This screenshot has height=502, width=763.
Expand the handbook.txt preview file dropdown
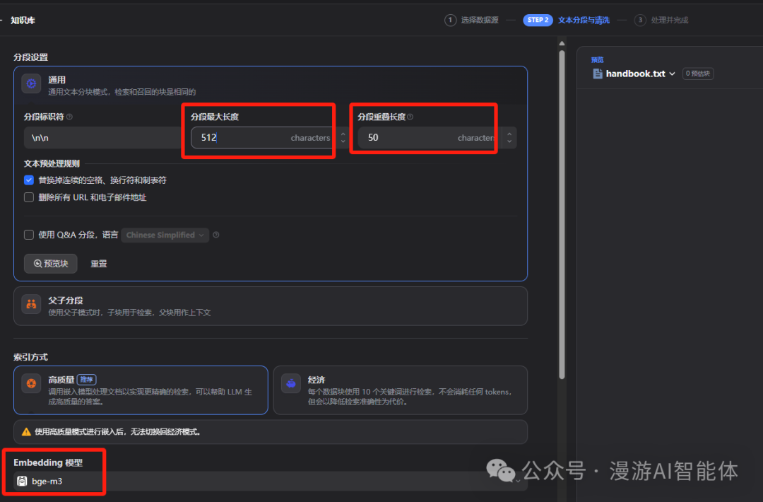[x=672, y=74]
